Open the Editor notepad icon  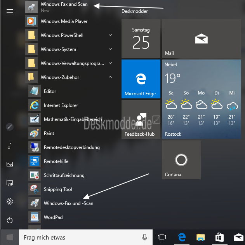tap(35, 91)
